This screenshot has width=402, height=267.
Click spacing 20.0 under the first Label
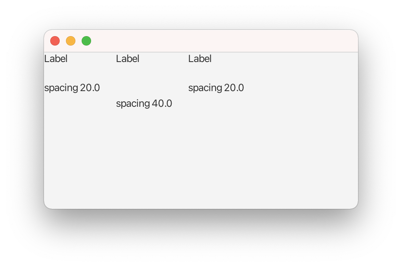click(x=72, y=88)
